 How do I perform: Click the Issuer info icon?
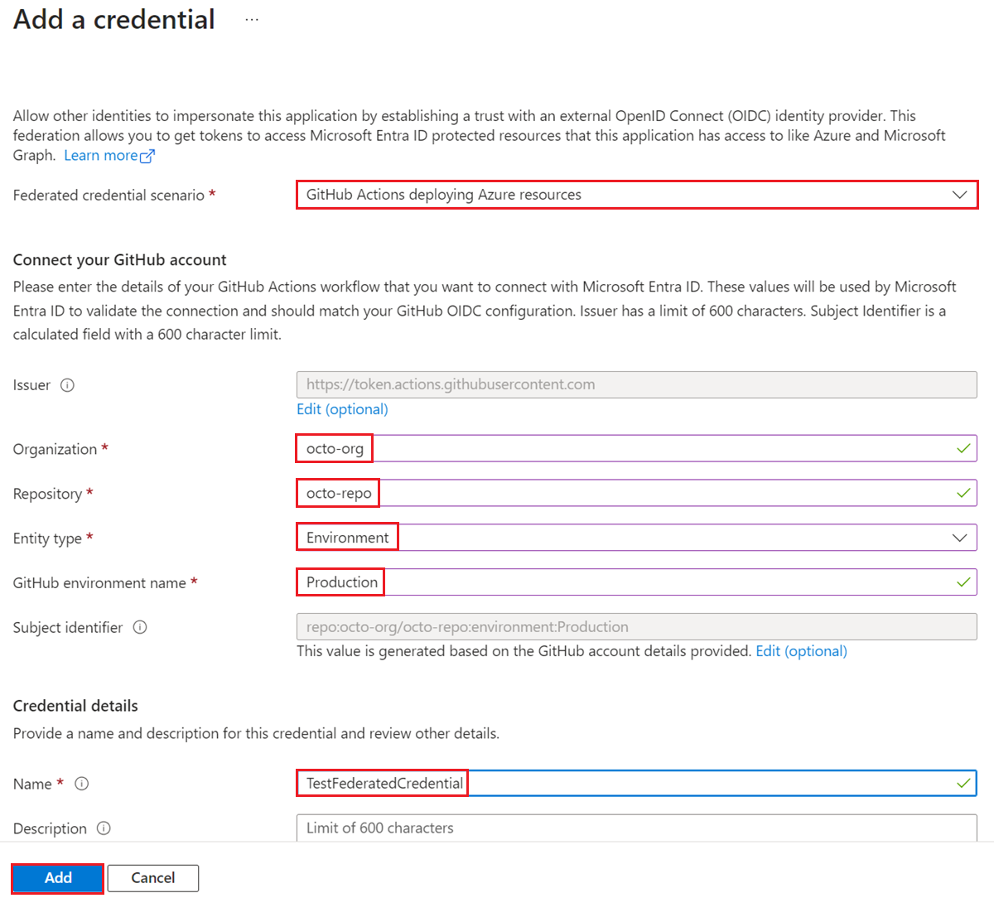(x=68, y=384)
